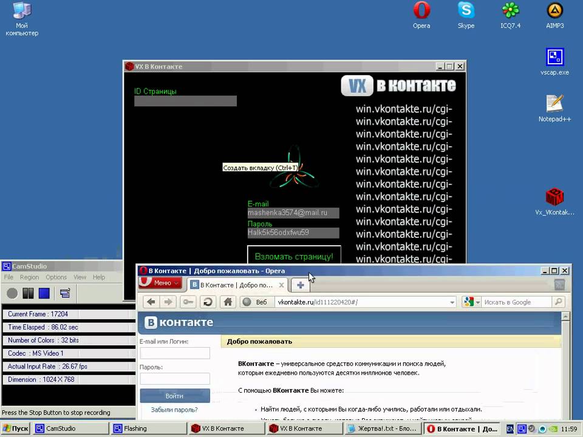Toggle CamStudio view options icon
Screen dimensions: 583x437
pyautogui.click(x=65, y=293)
